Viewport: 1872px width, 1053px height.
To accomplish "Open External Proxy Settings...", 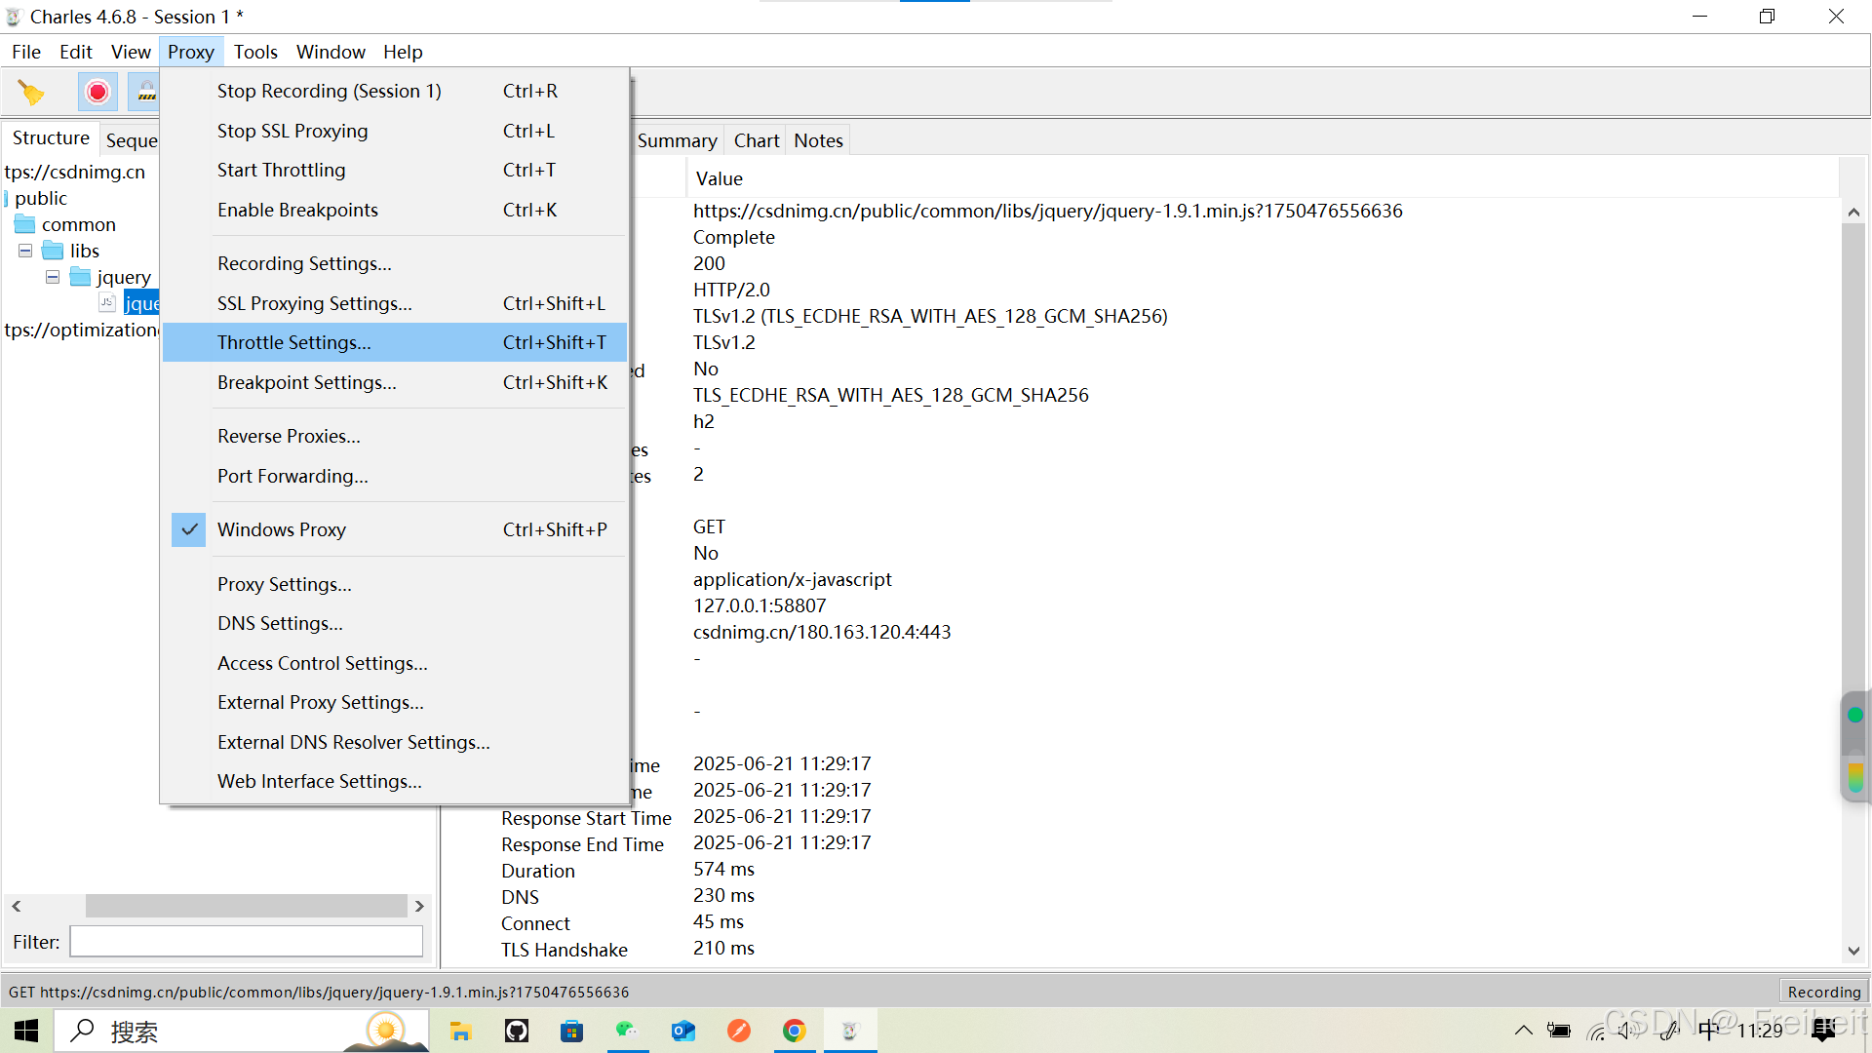I will coord(394,702).
